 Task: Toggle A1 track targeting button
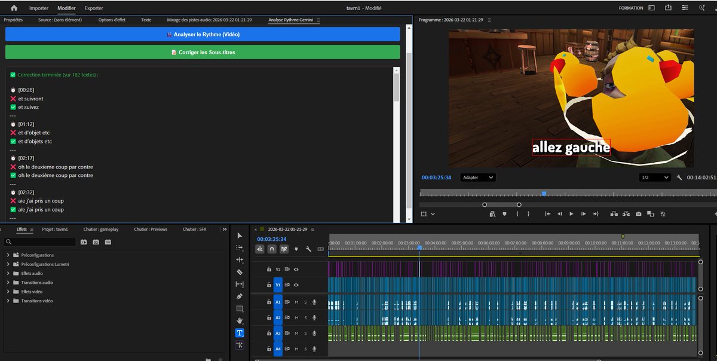[278, 302]
